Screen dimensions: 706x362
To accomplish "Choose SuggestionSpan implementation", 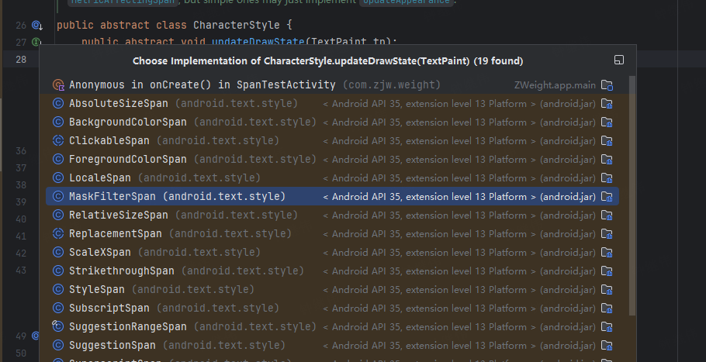I will 332,345.
